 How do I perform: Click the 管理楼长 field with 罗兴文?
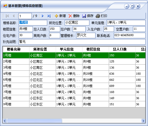[86, 35]
